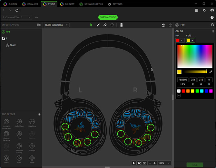Add the Audio Meter effect

(x=19, y=123)
